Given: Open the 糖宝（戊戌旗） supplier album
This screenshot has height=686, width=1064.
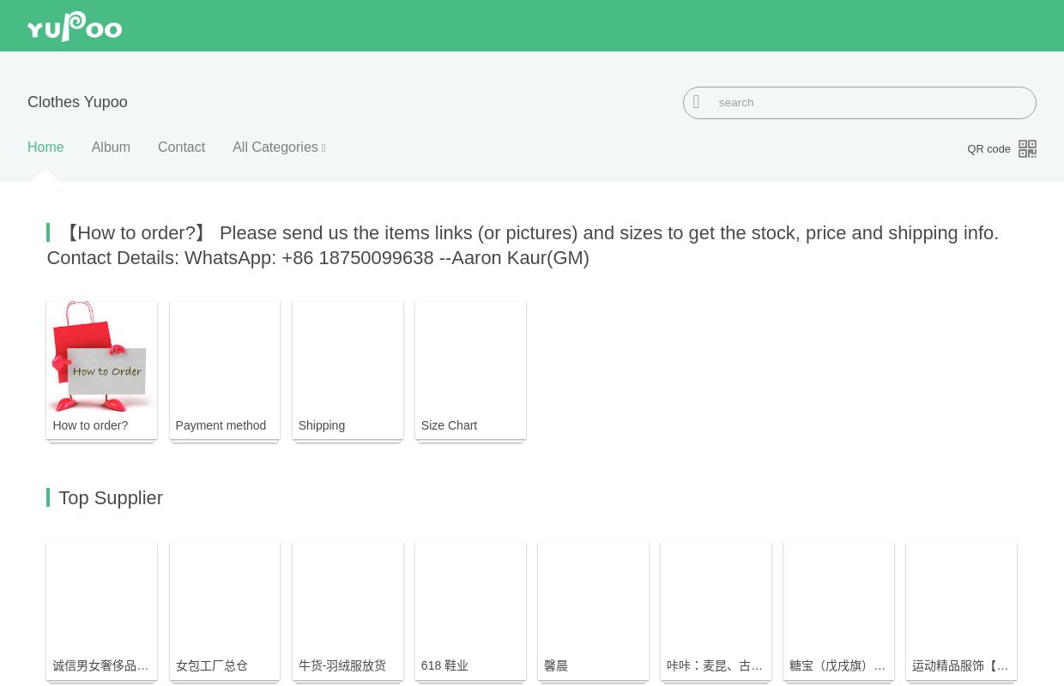Looking at the screenshot, I should [838, 611].
